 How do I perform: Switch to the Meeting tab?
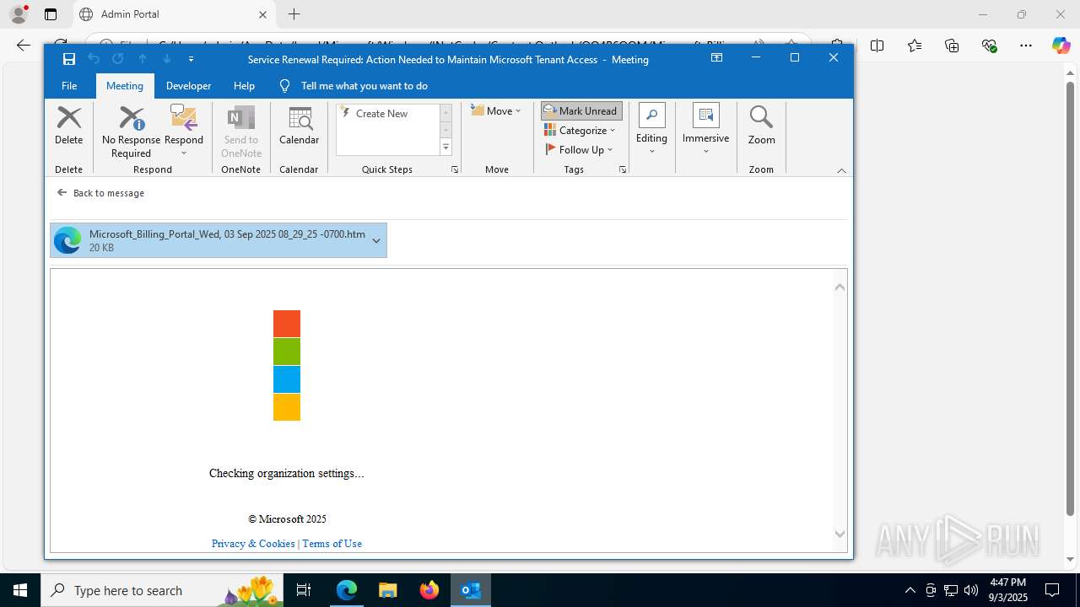click(125, 86)
